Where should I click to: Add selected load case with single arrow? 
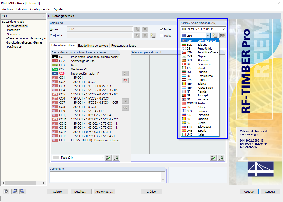tap(125, 74)
